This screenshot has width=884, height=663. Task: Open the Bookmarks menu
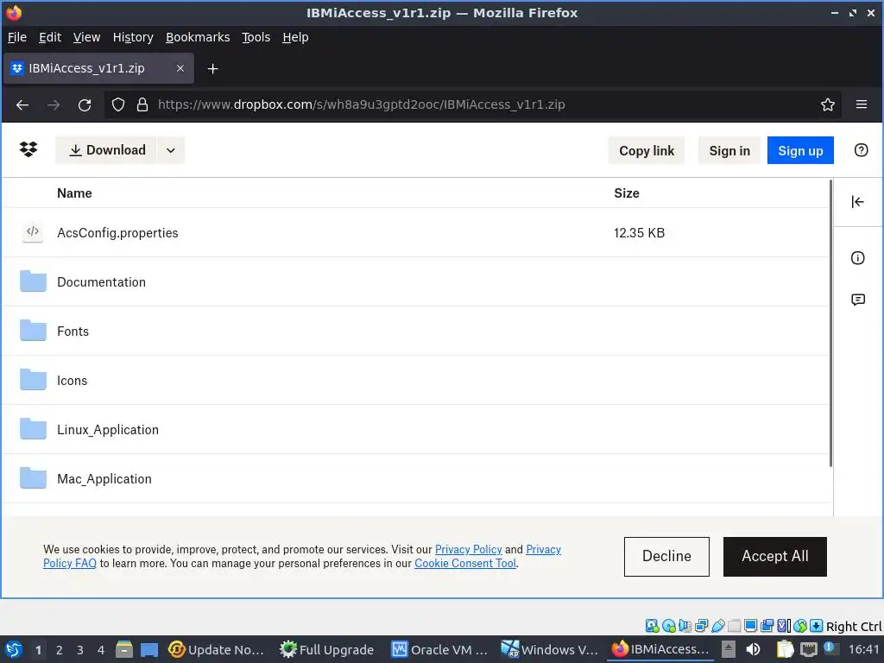point(198,37)
